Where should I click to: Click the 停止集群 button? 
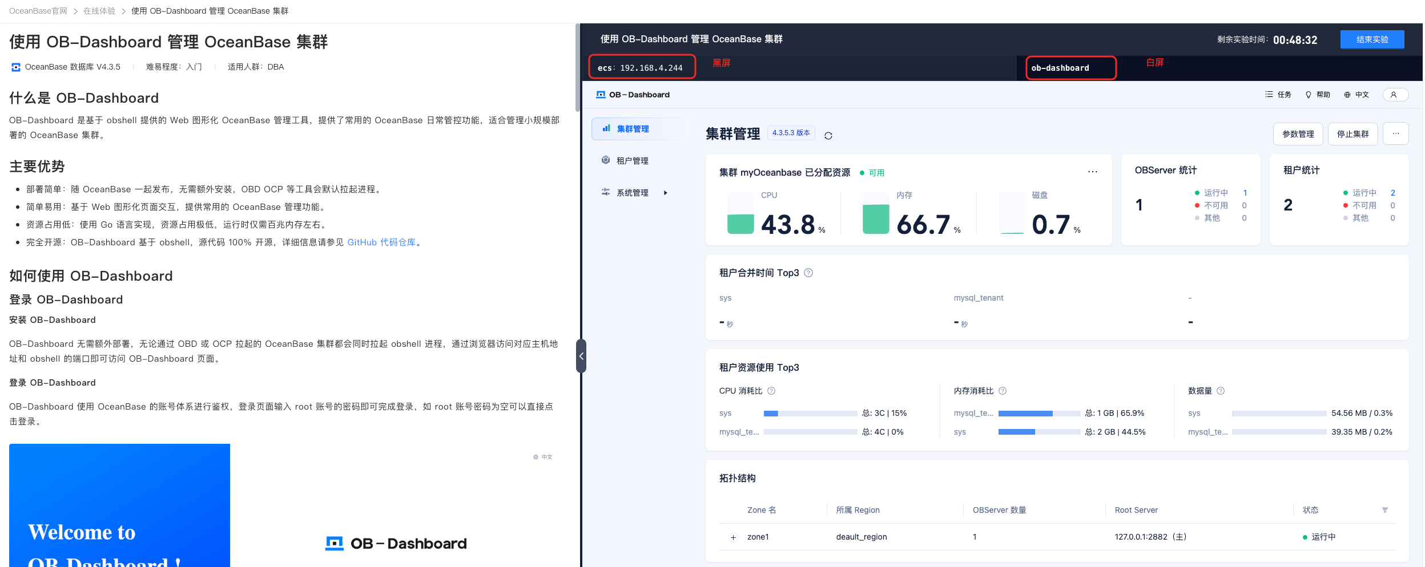pos(1352,134)
